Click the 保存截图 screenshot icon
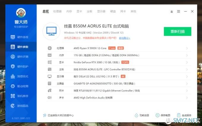 (x=157, y=115)
